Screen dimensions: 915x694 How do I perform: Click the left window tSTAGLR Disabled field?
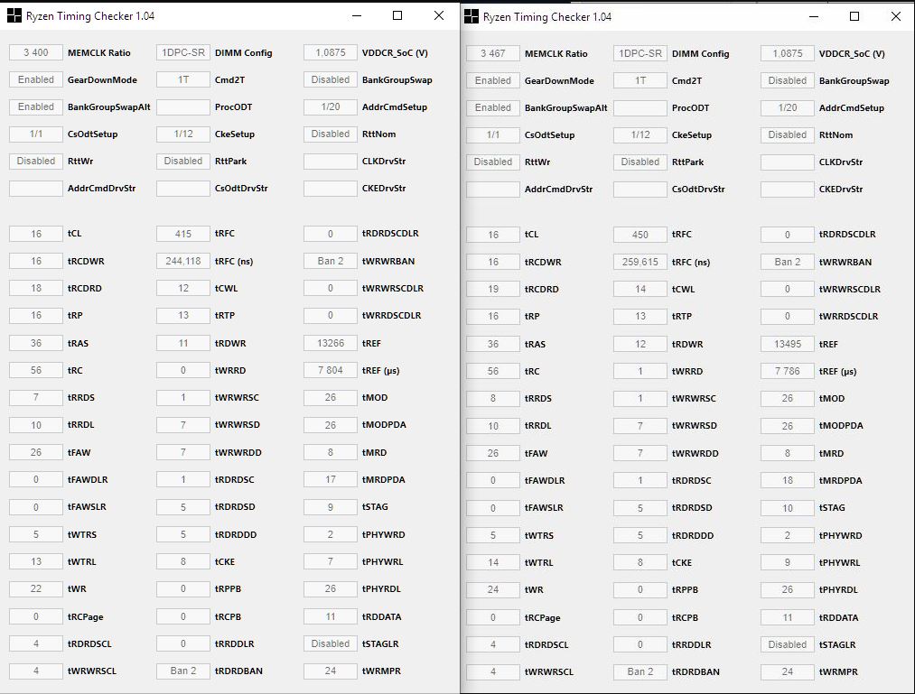tap(331, 643)
